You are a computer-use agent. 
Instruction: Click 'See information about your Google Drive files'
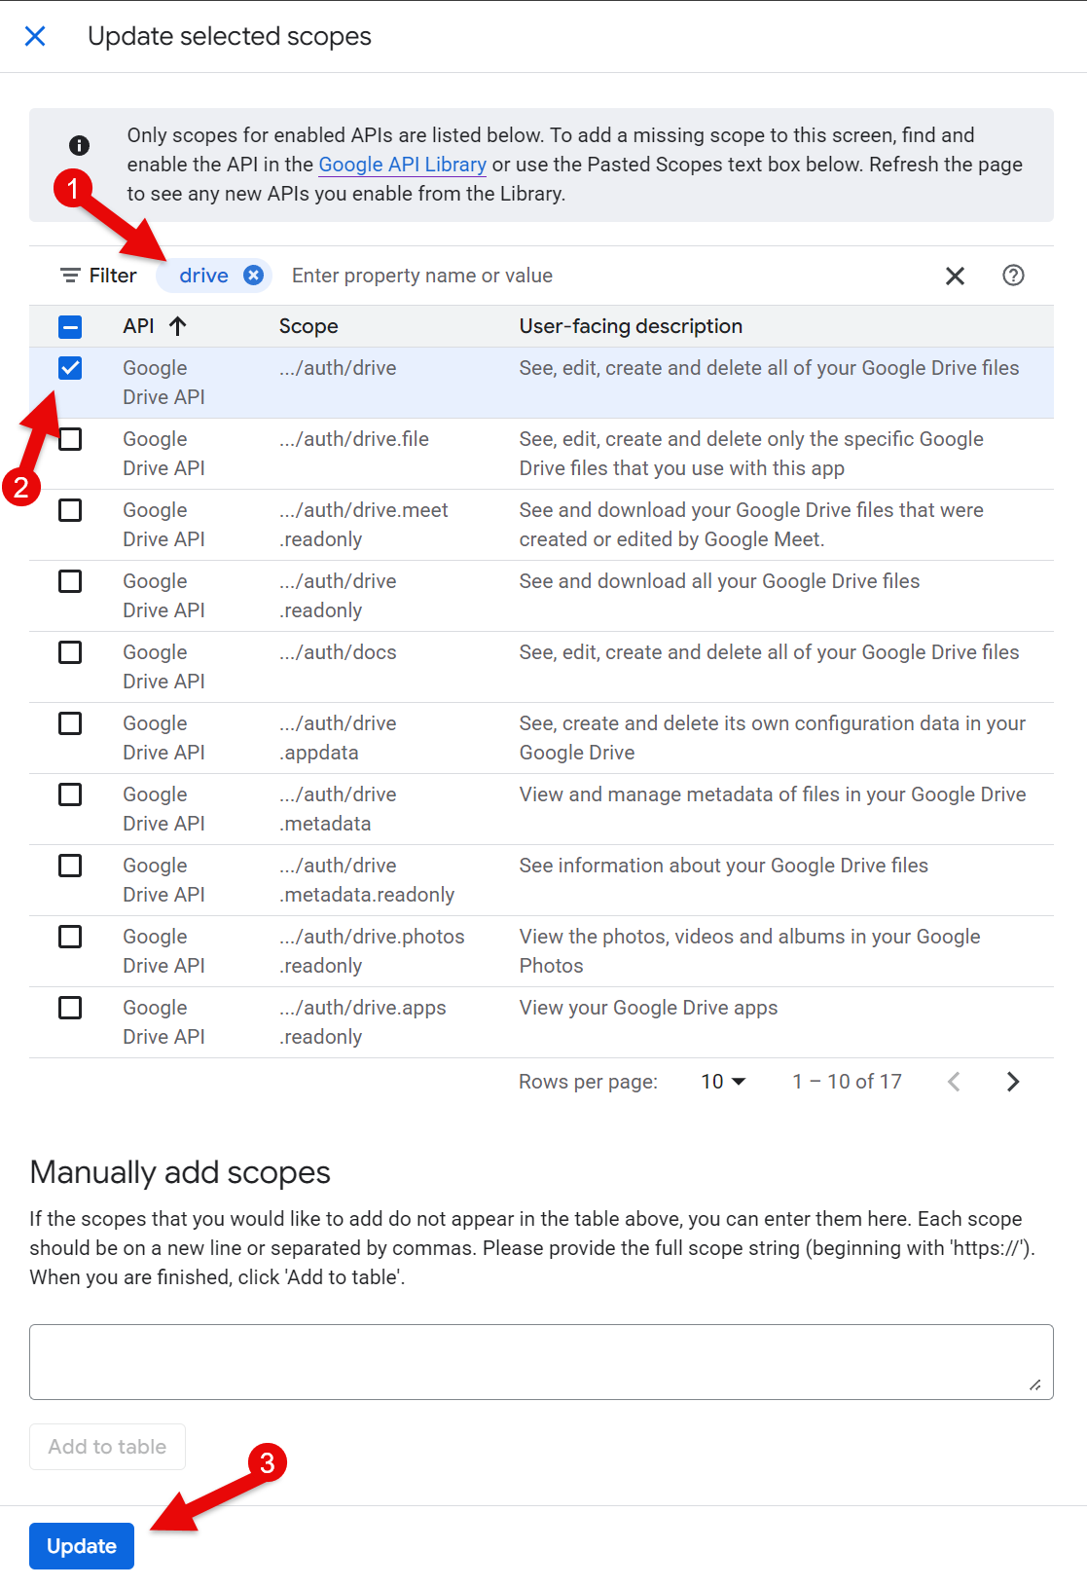(723, 866)
